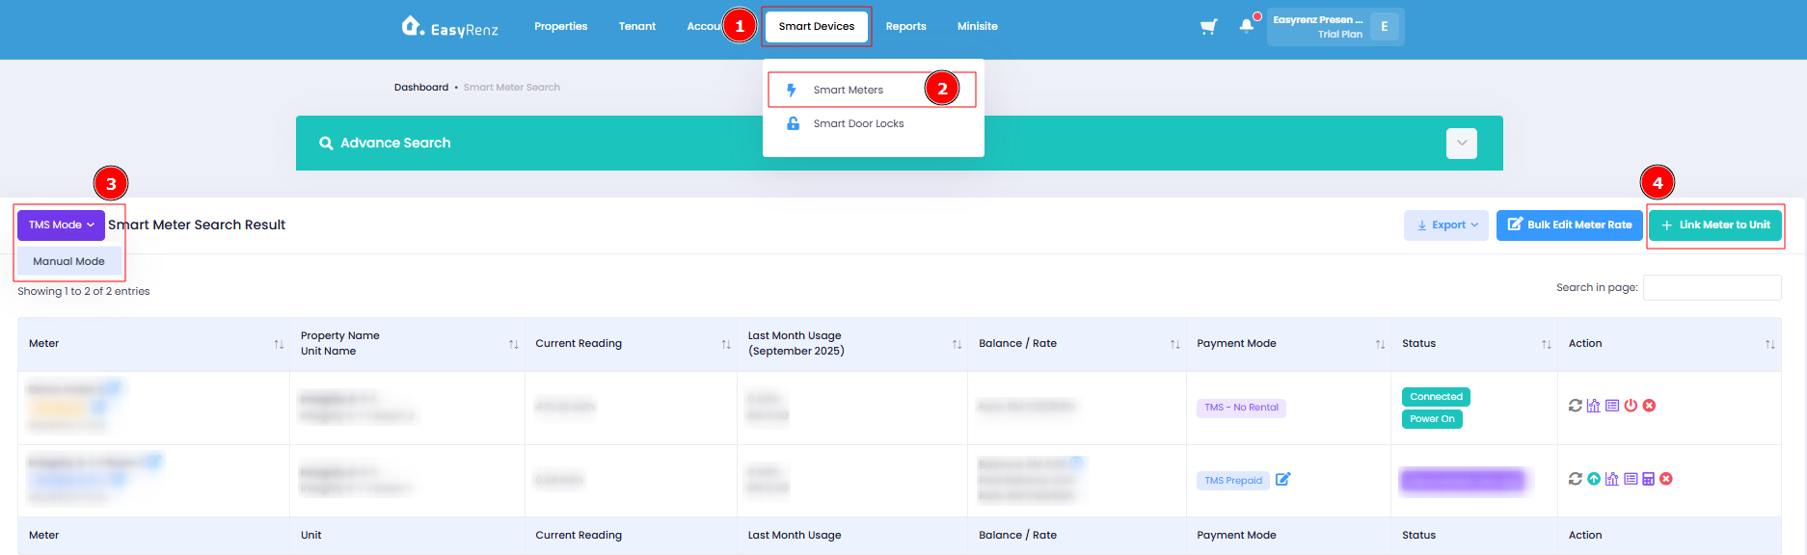Open the notifications bell

[1247, 25]
